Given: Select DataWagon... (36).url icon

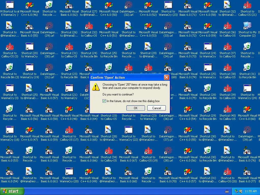Looking at the screenshot, I should [168, 117].
